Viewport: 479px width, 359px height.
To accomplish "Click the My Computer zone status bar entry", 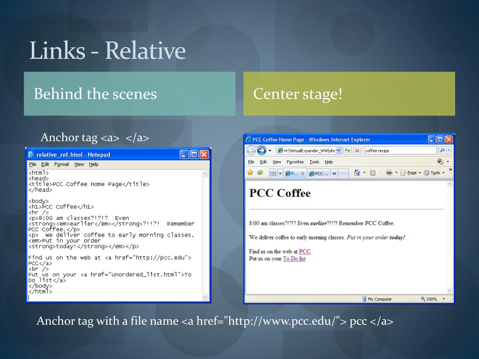I will click(x=377, y=299).
